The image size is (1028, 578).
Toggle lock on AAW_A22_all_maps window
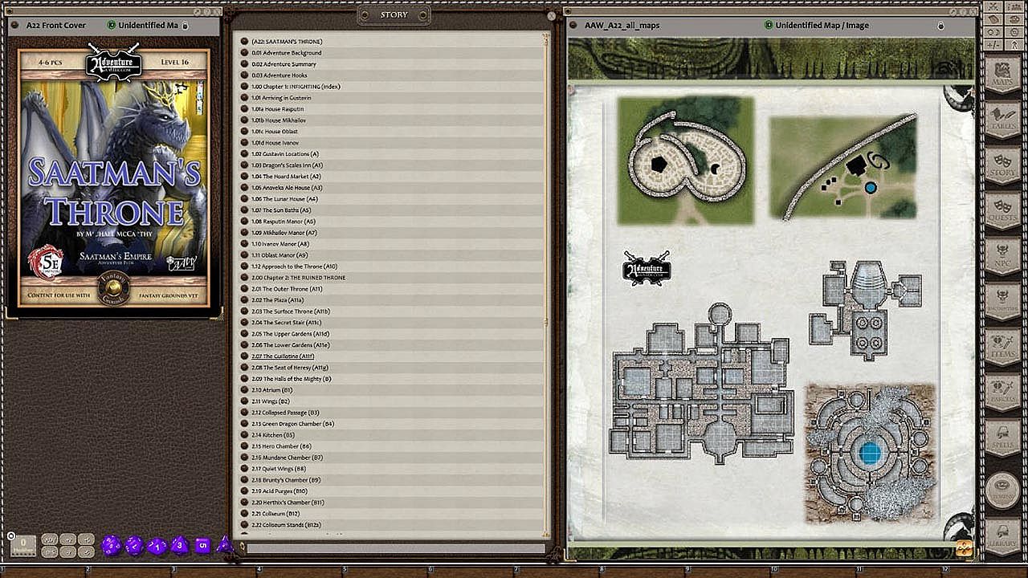941,26
